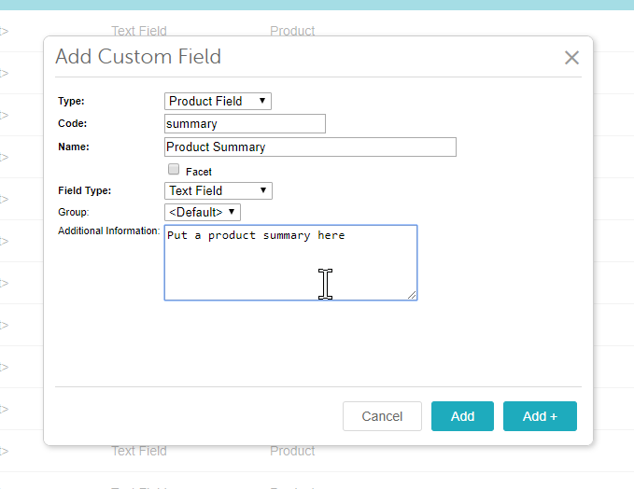
Task: Click the Code input containing 'summary'
Action: point(245,123)
